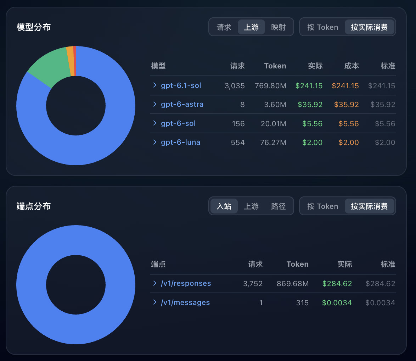Switch 模型分布 to 按实际消费
The height and width of the screenshot is (361, 416).
(x=369, y=27)
